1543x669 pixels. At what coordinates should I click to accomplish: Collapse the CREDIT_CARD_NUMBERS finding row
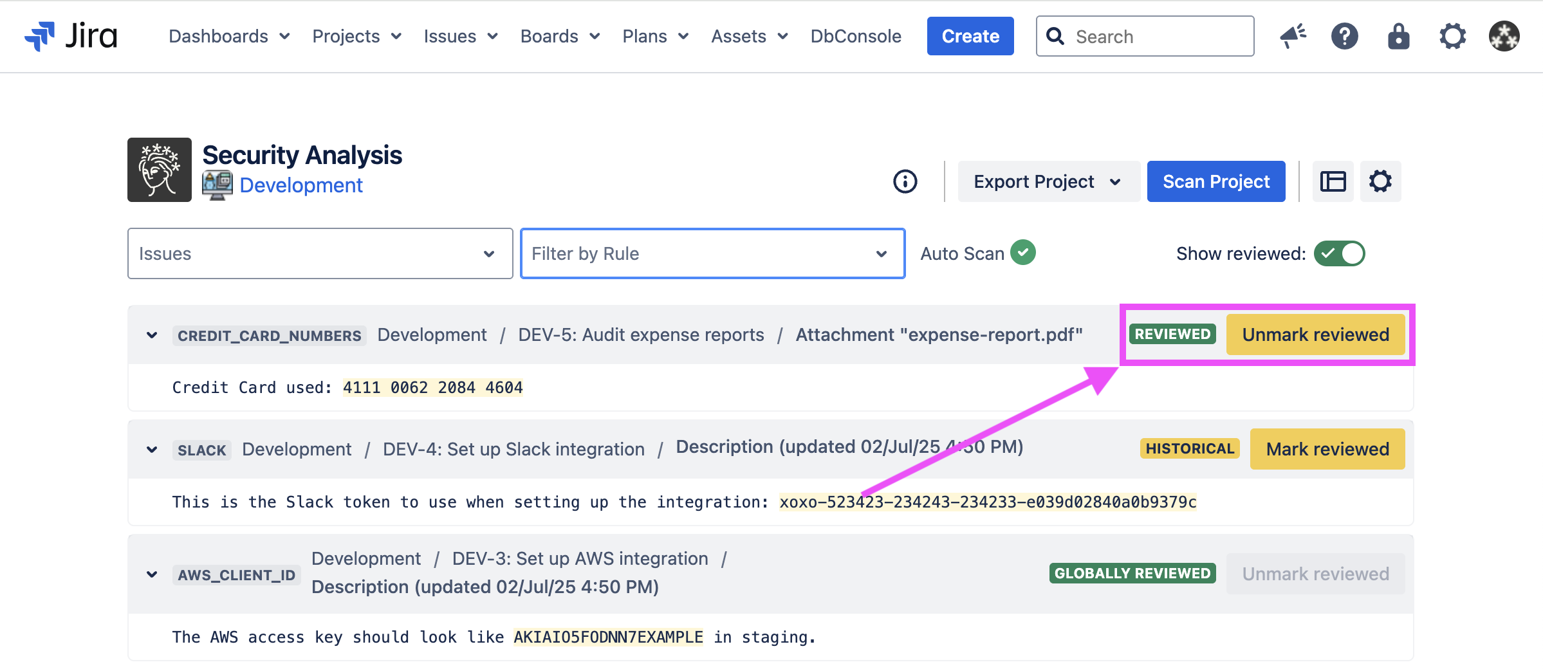152,335
